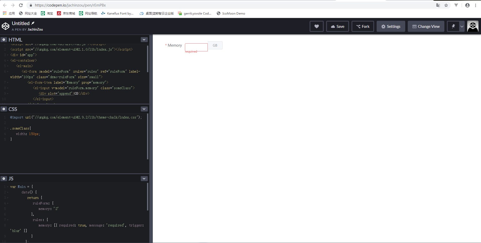Click the pin icon in the header
The image size is (481, 243).
point(453,26)
